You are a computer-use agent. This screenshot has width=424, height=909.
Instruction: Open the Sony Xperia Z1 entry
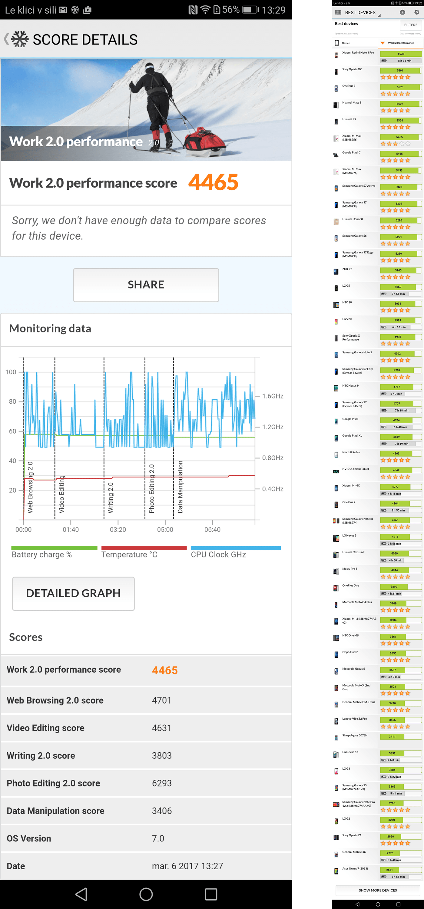click(377, 840)
